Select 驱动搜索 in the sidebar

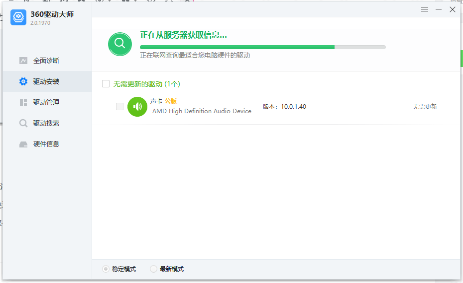tap(47, 123)
